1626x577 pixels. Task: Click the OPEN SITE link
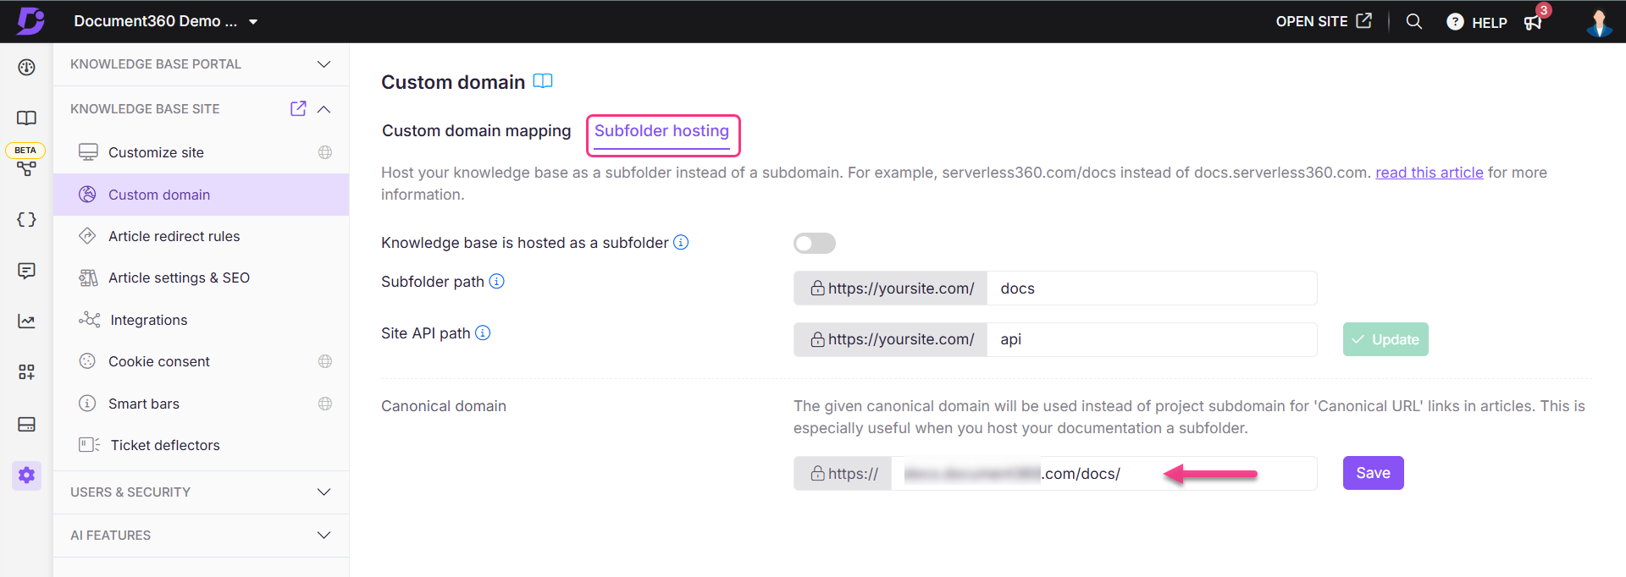pyautogui.click(x=1324, y=21)
